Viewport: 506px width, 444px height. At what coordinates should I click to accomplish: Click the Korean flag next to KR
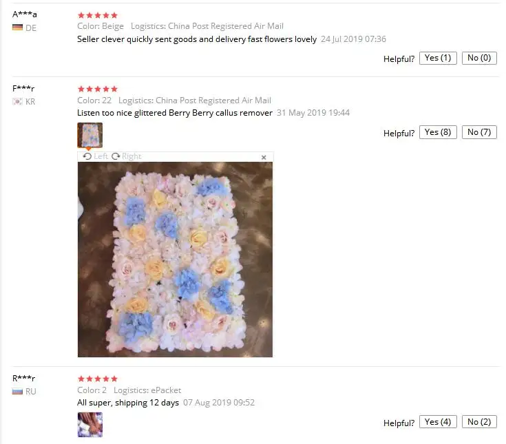tap(17, 102)
